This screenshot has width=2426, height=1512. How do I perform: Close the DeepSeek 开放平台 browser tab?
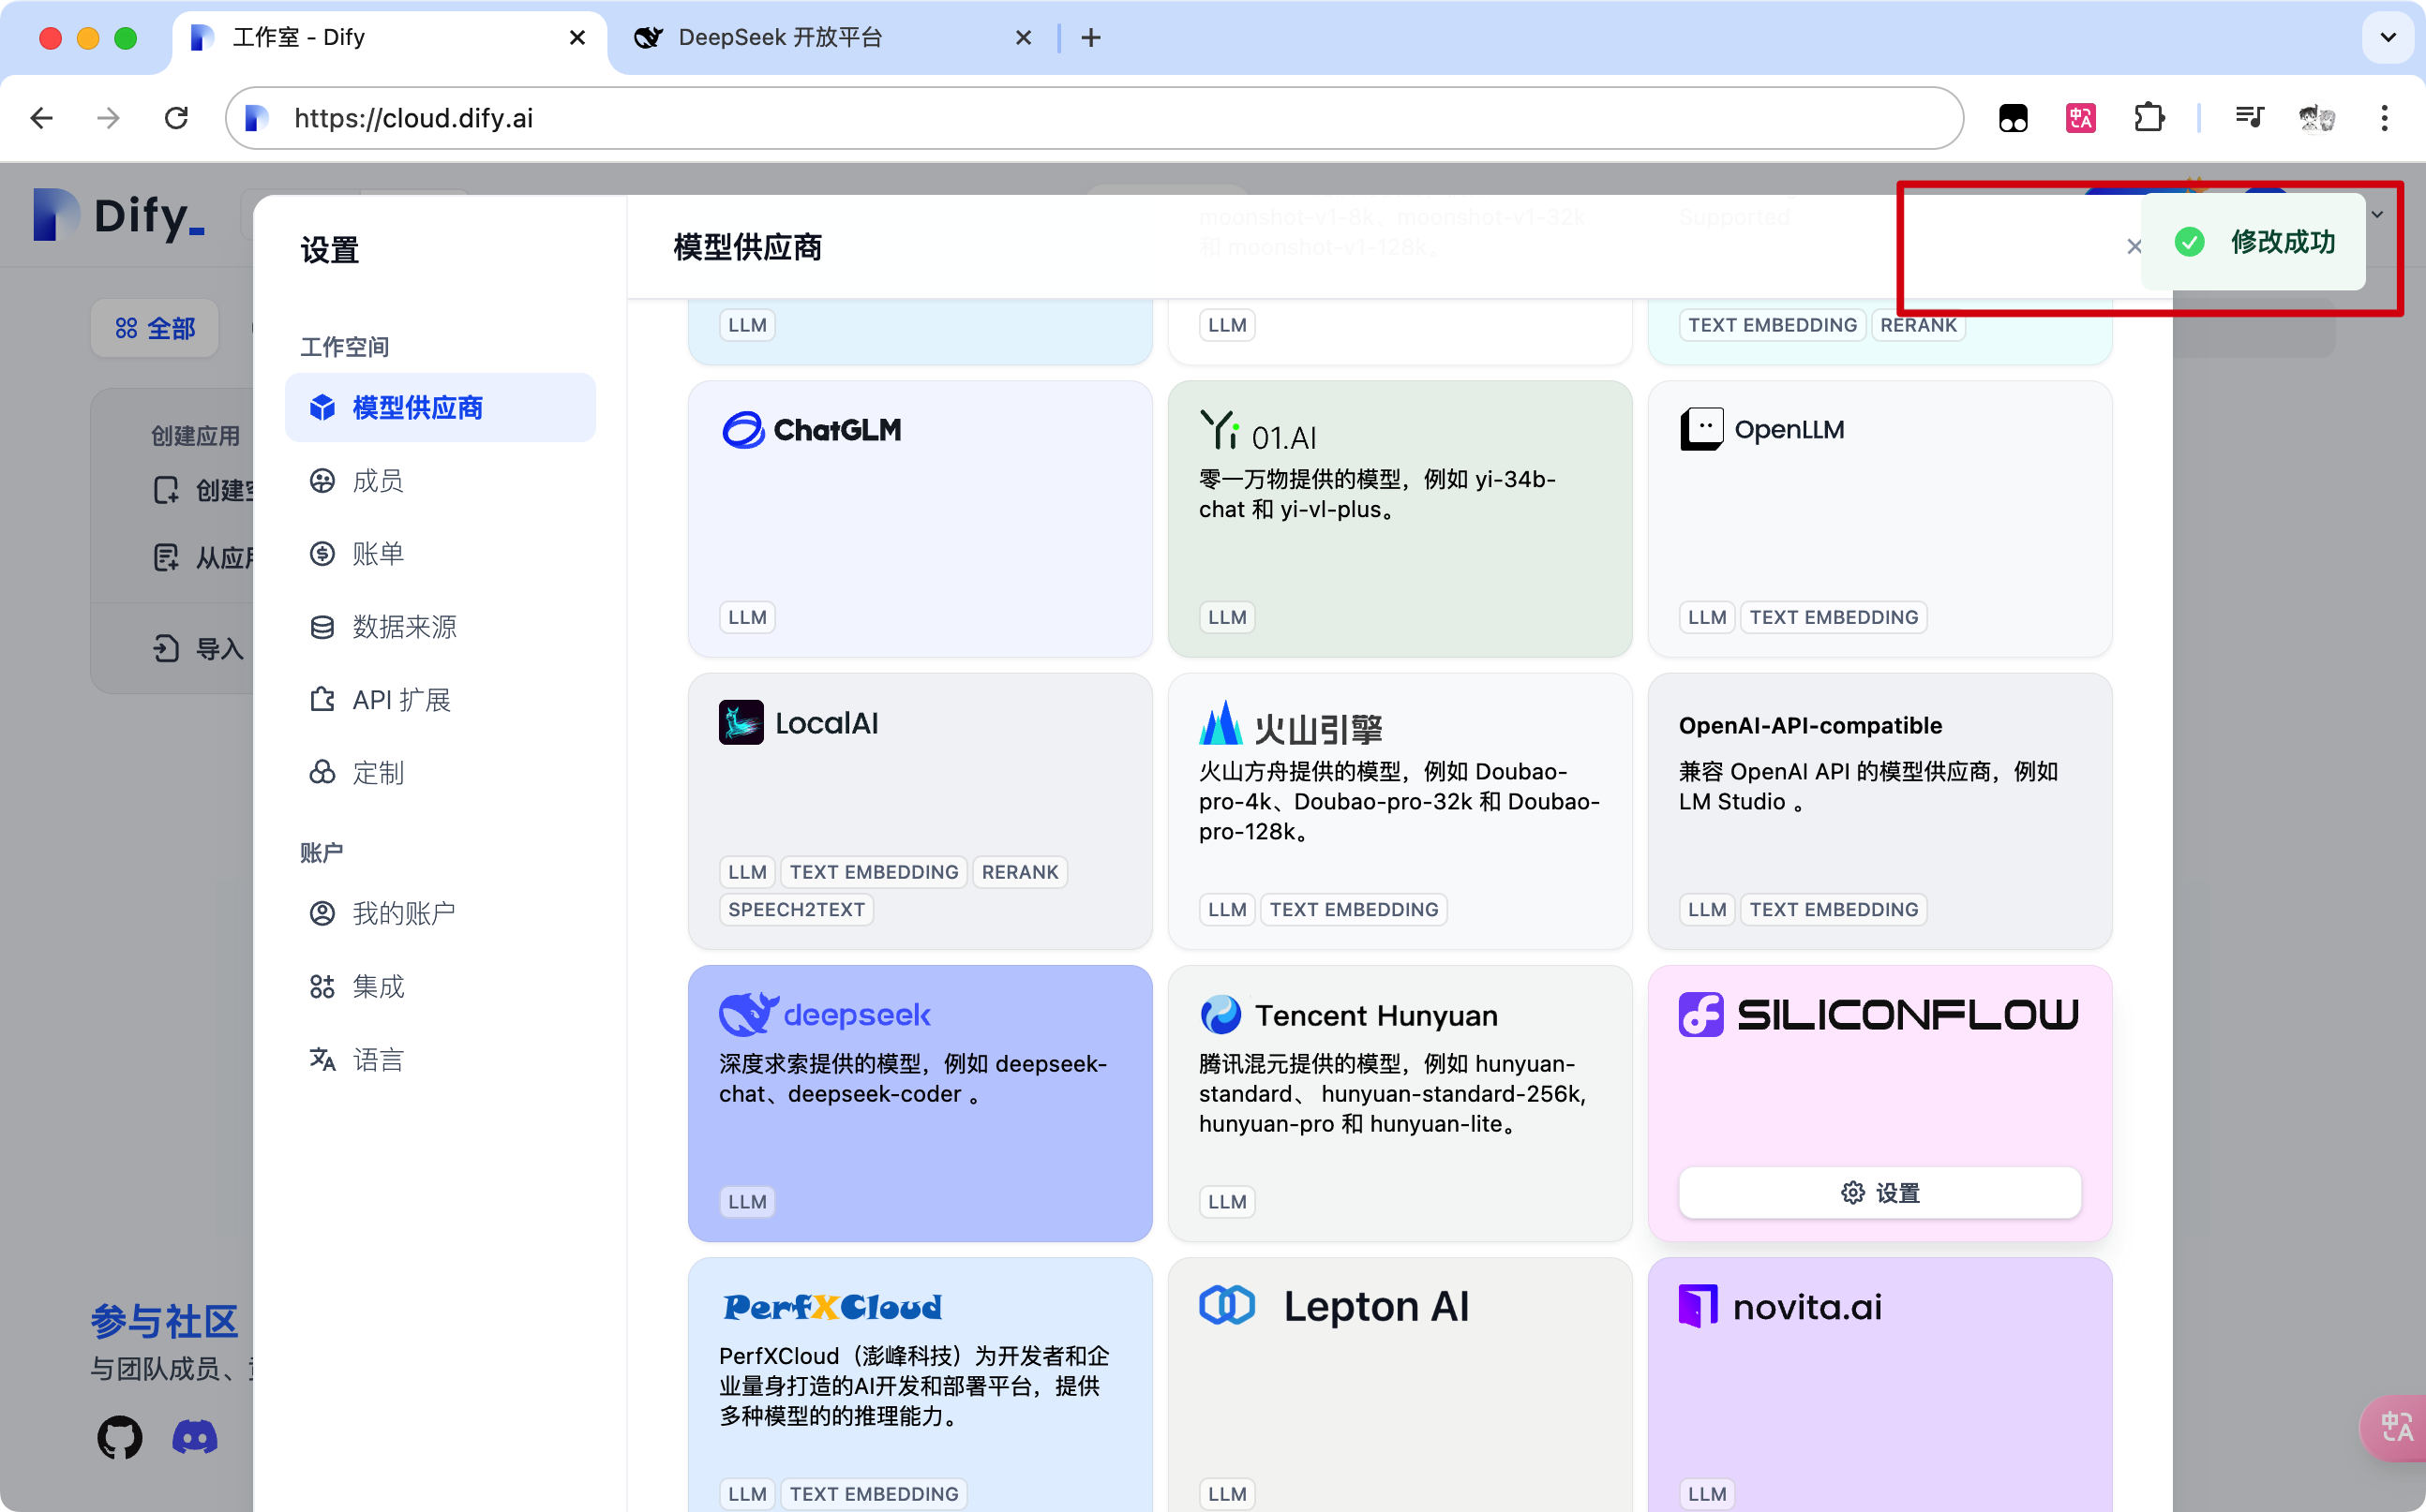(x=1023, y=38)
